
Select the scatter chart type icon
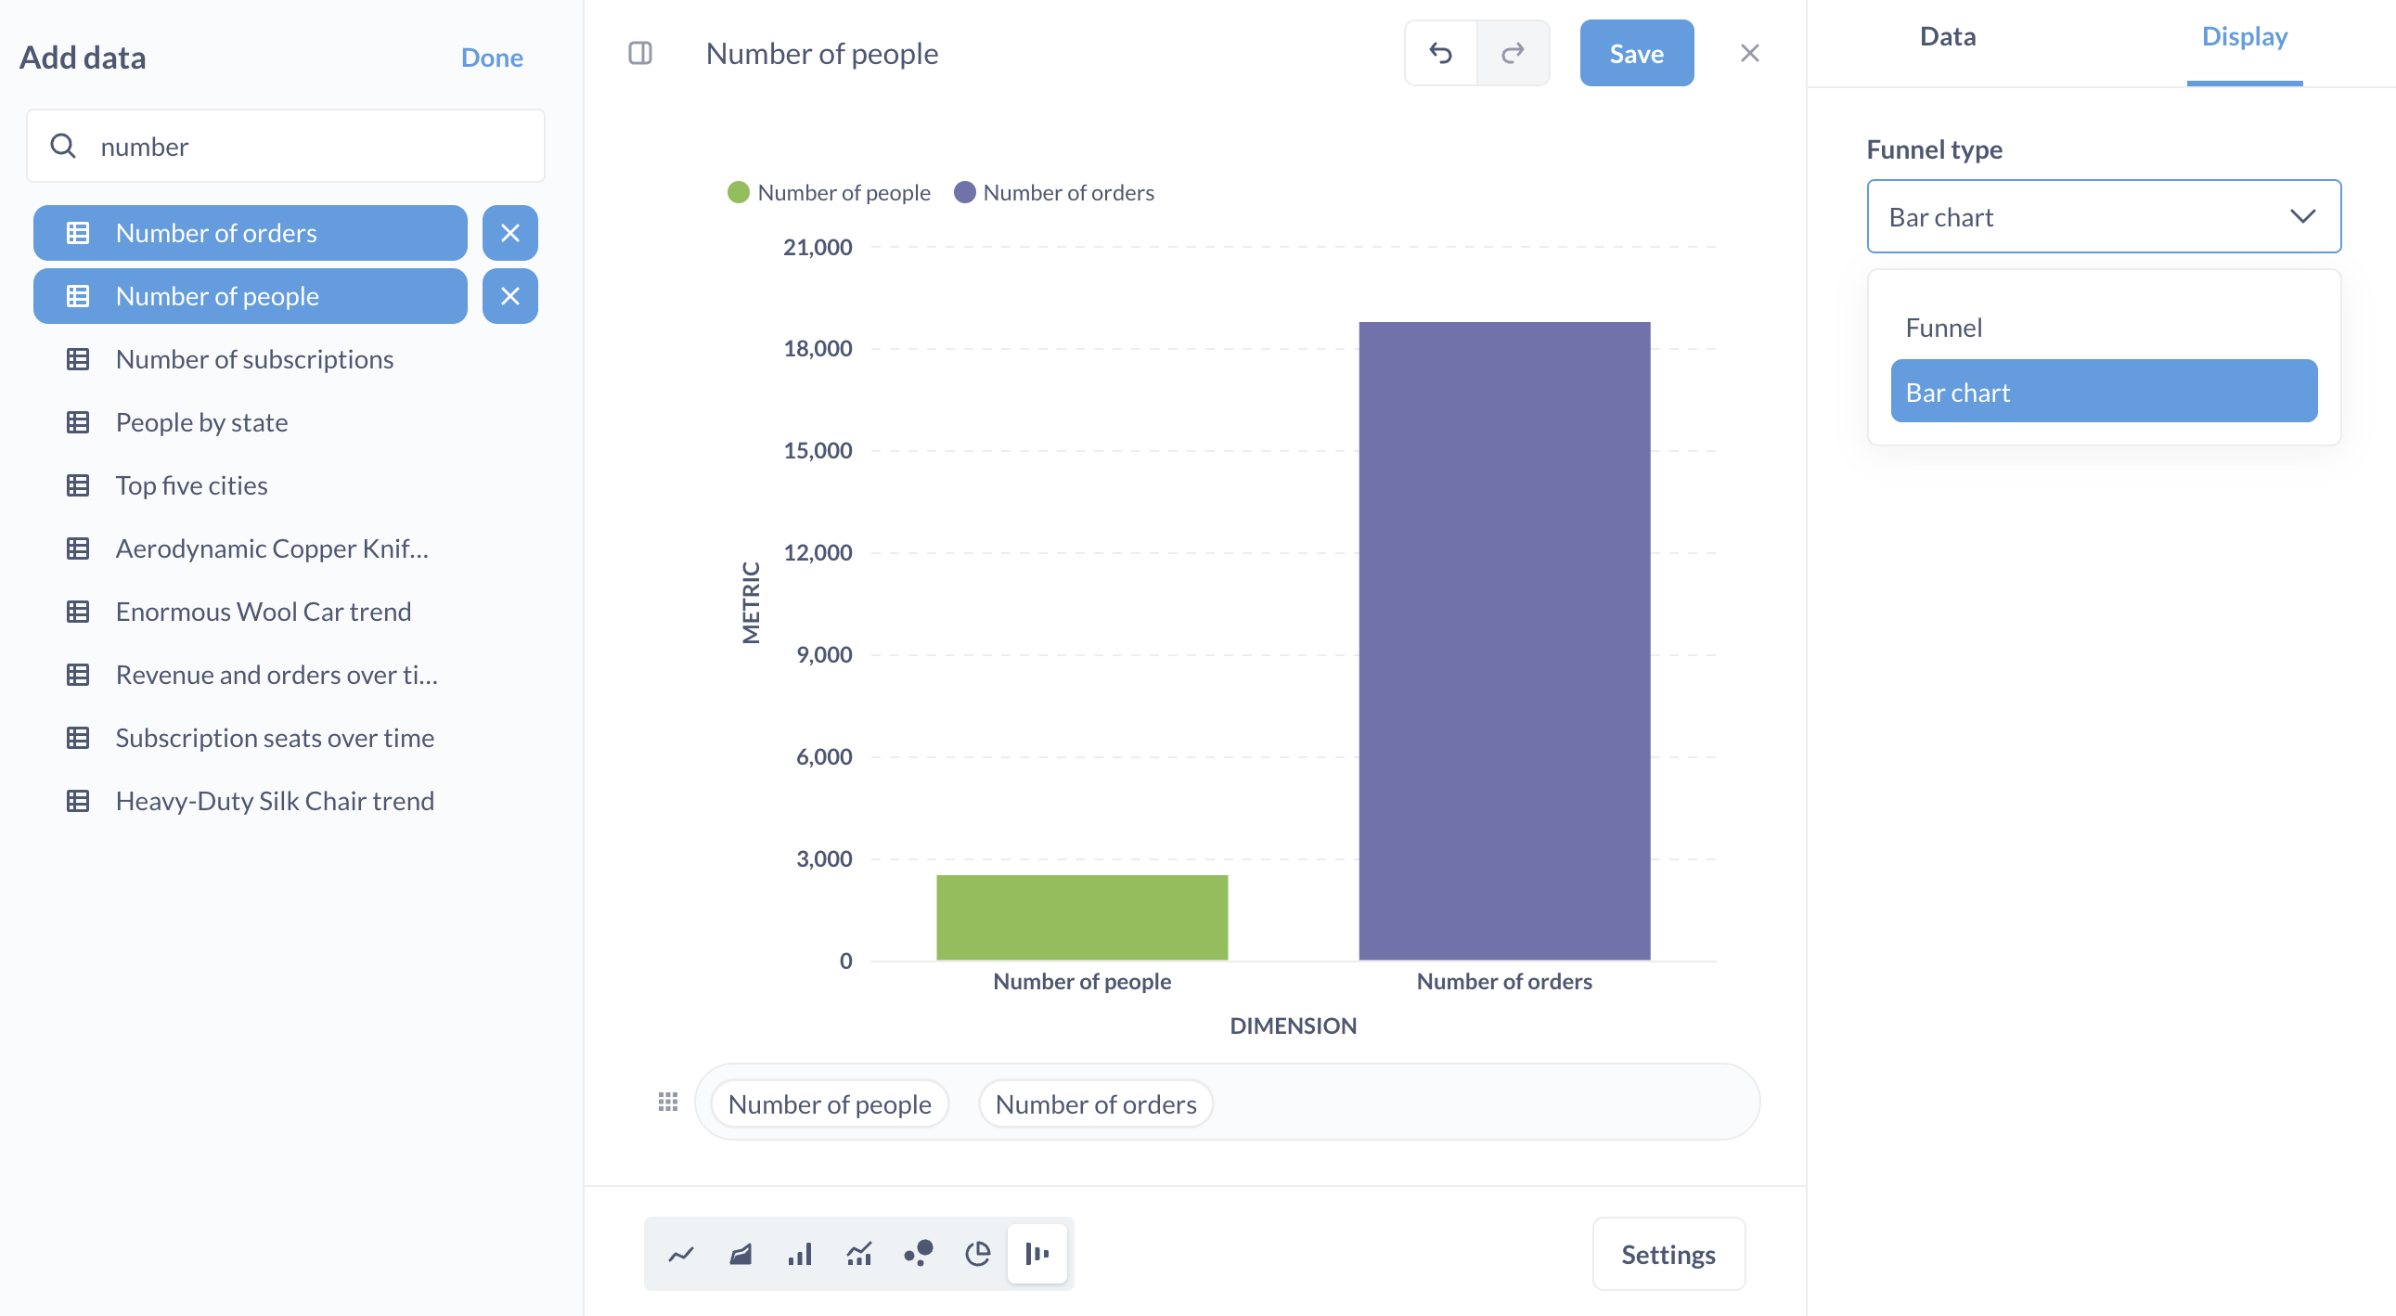click(918, 1253)
